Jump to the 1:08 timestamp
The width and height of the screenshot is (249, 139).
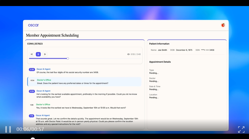(32, 105)
